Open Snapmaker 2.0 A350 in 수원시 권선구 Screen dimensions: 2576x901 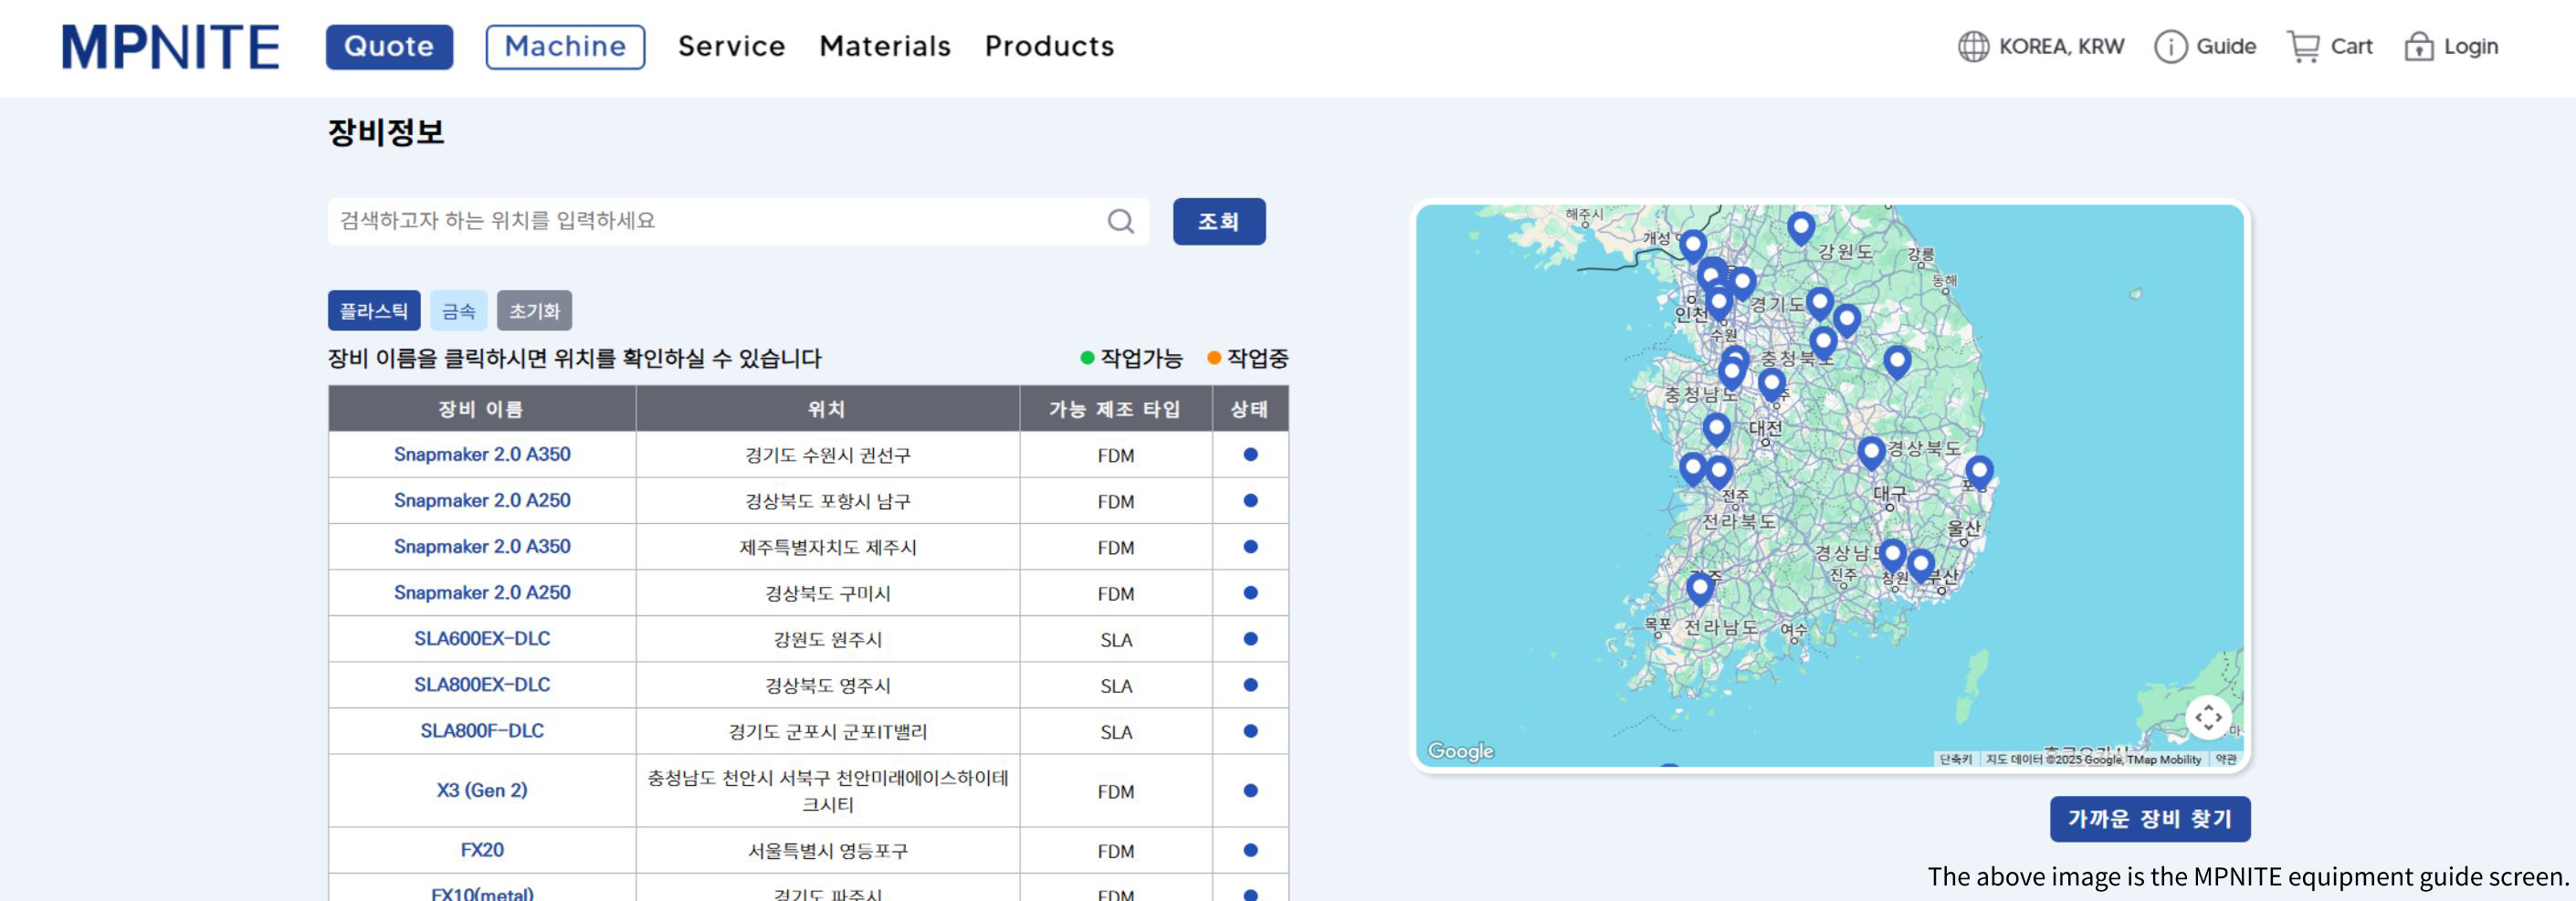click(482, 454)
